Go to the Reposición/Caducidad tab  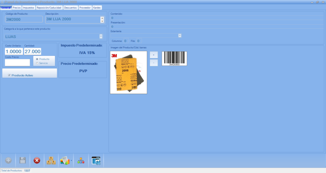point(49,8)
